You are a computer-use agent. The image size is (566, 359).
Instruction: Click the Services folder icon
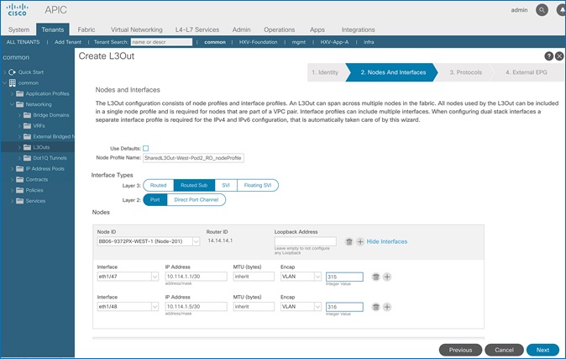pos(19,201)
